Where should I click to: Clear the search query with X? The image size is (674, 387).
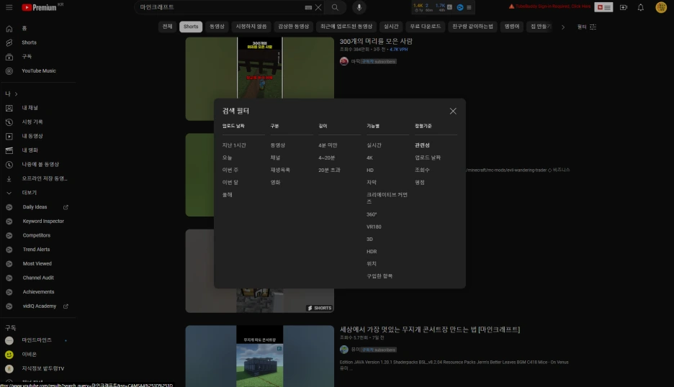pos(318,7)
